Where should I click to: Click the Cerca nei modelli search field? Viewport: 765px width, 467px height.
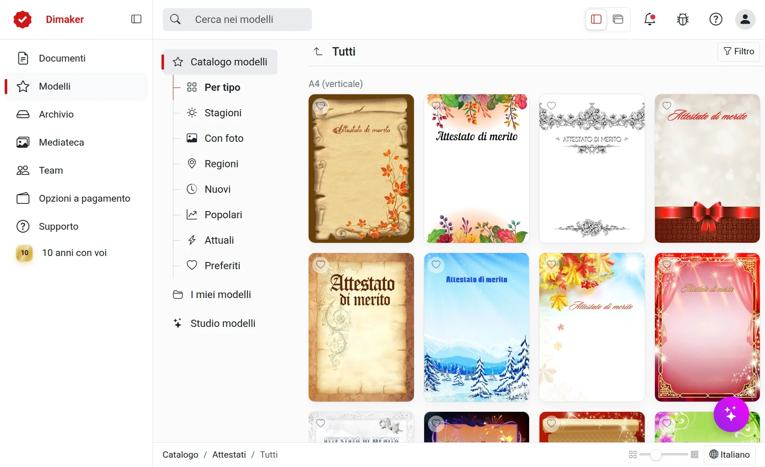pos(237,20)
